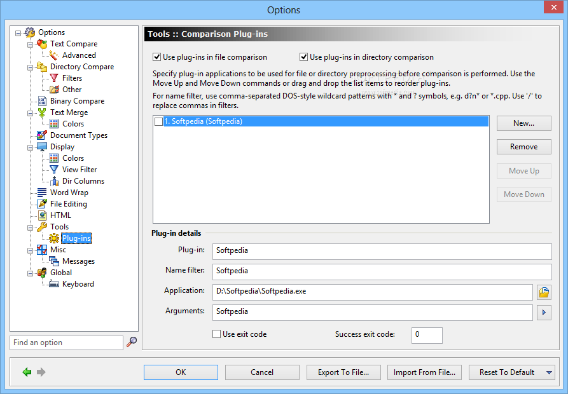Click Export To File...
The width and height of the screenshot is (568, 394).
pyautogui.click(x=343, y=372)
